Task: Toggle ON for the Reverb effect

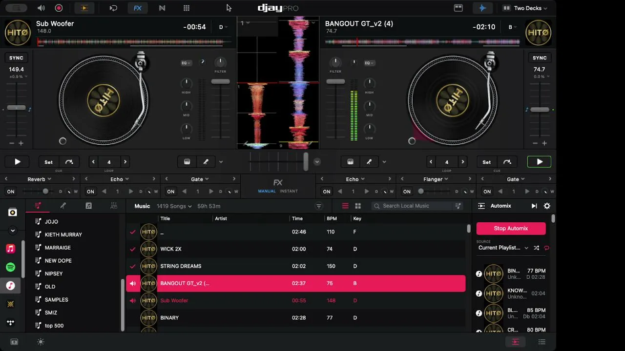Action: tap(11, 192)
